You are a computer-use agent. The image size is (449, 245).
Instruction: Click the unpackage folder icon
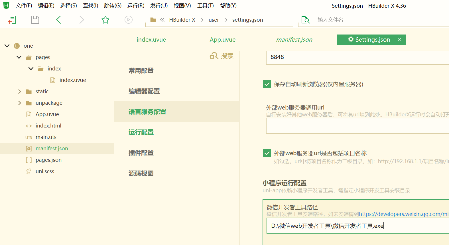coord(29,103)
